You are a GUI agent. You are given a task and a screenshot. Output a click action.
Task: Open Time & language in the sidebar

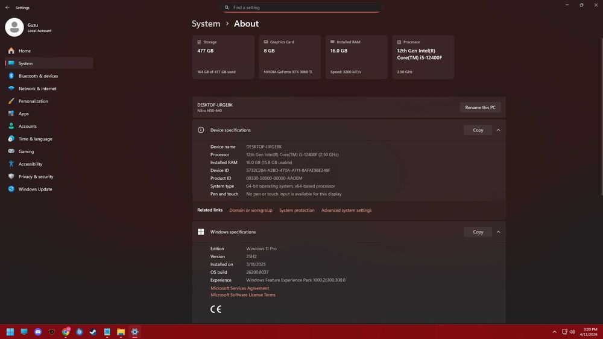click(x=49, y=139)
